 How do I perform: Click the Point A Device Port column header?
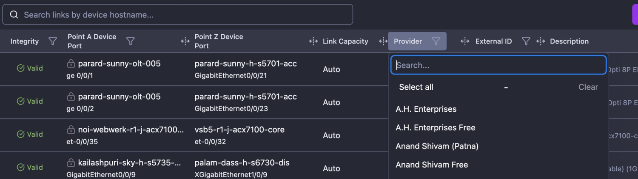(92, 41)
